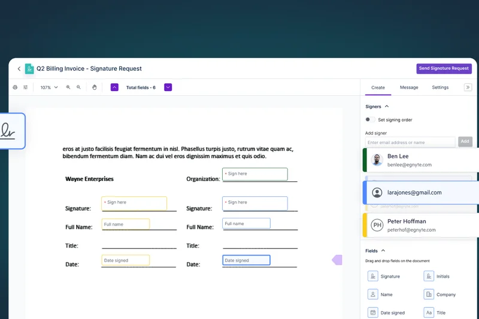Image resolution: width=479 pixels, height=319 pixels.
Task: Toggle the Set signing order switch
Action: (x=371, y=120)
